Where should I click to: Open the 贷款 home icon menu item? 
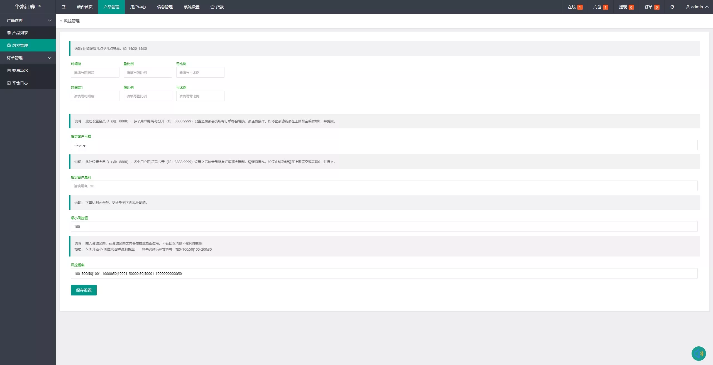tap(217, 7)
